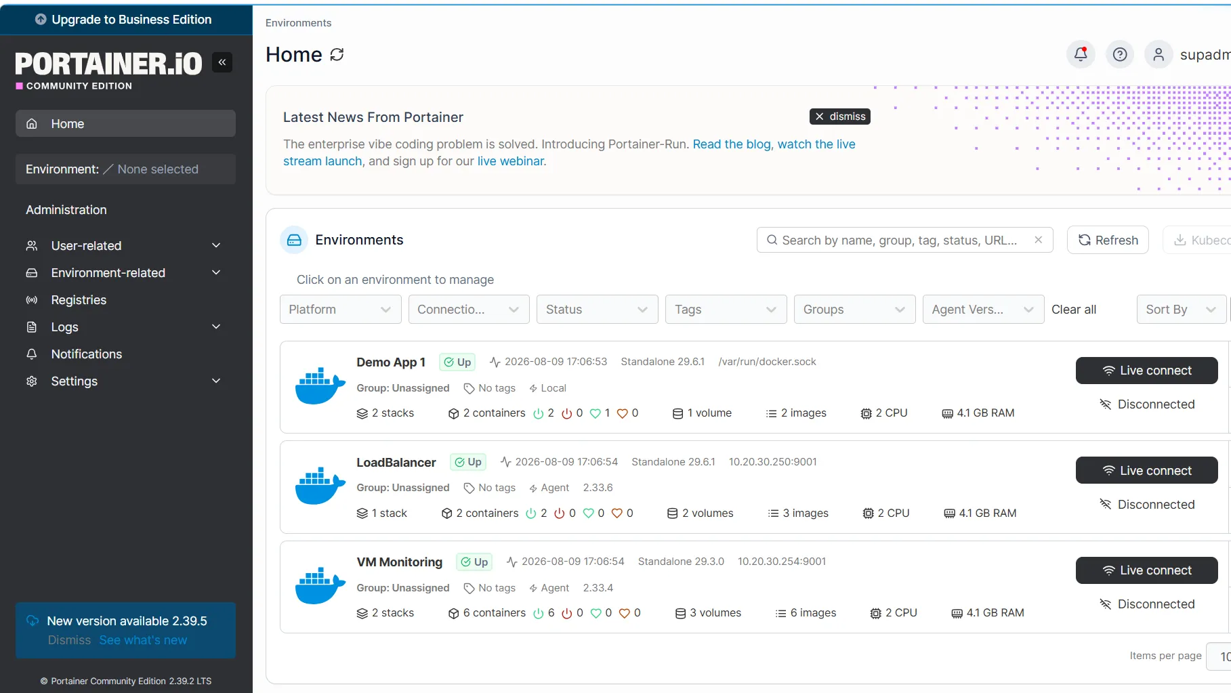Click the Notifications bell icon in sidebar
Image resolution: width=1231 pixels, height=693 pixels.
point(32,354)
